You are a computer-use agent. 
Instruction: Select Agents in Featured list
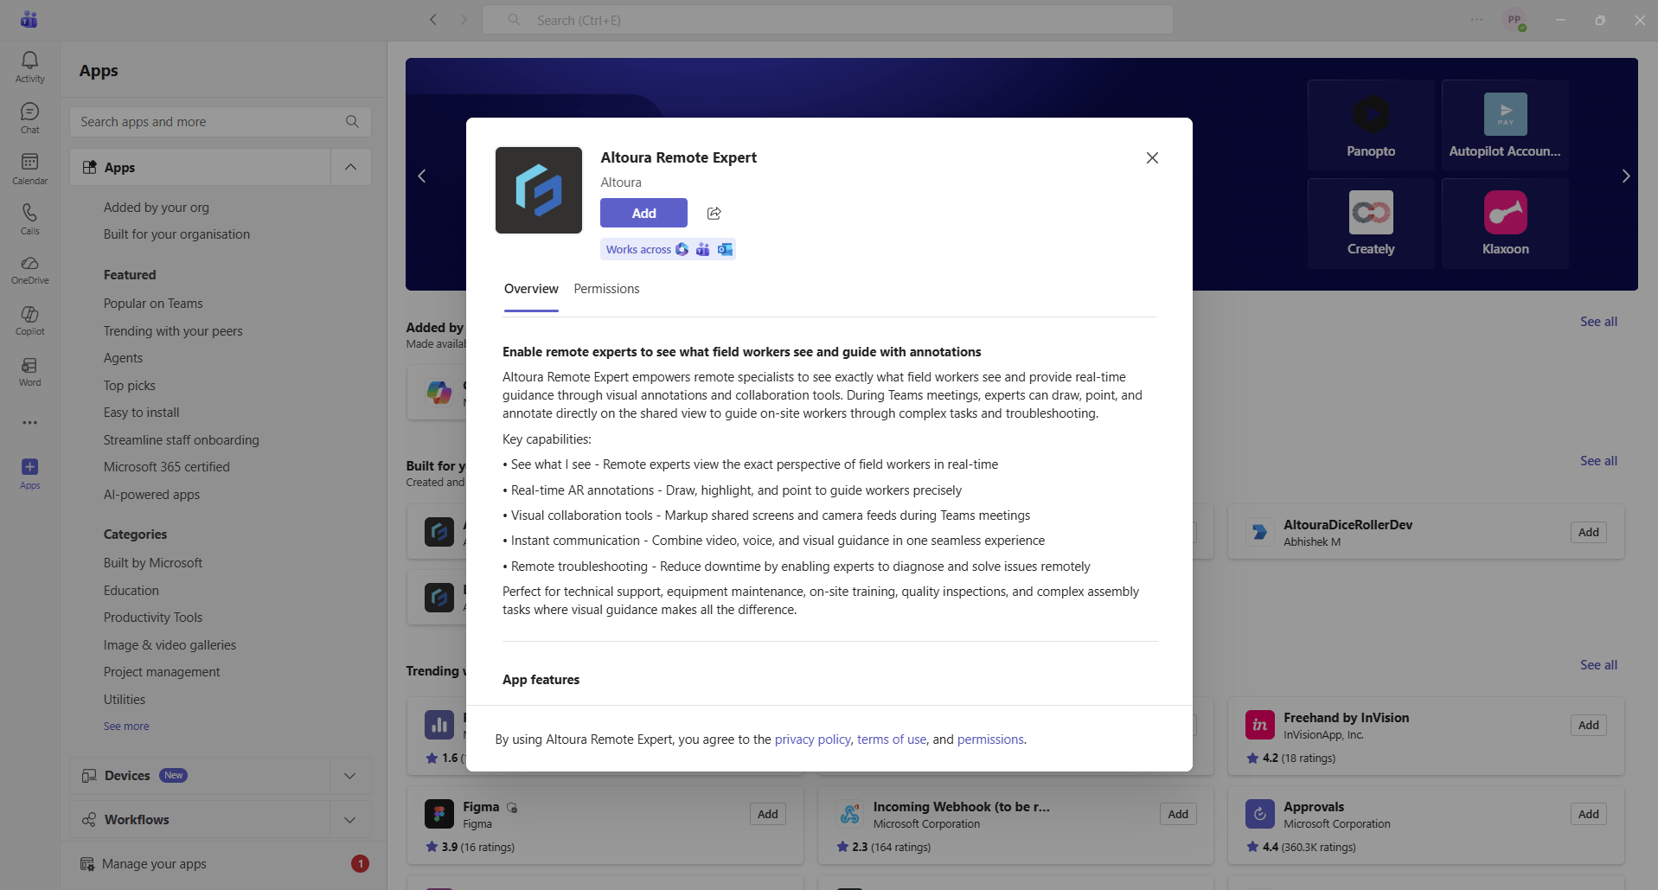pos(123,358)
